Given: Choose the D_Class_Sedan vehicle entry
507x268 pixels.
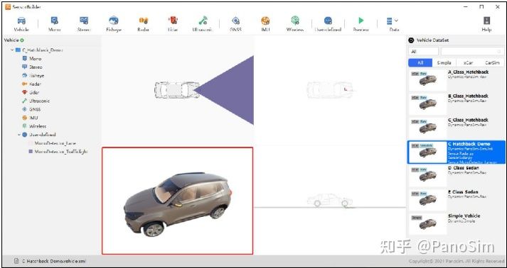Looking at the screenshot, I should pyautogui.click(x=457, y=176).
